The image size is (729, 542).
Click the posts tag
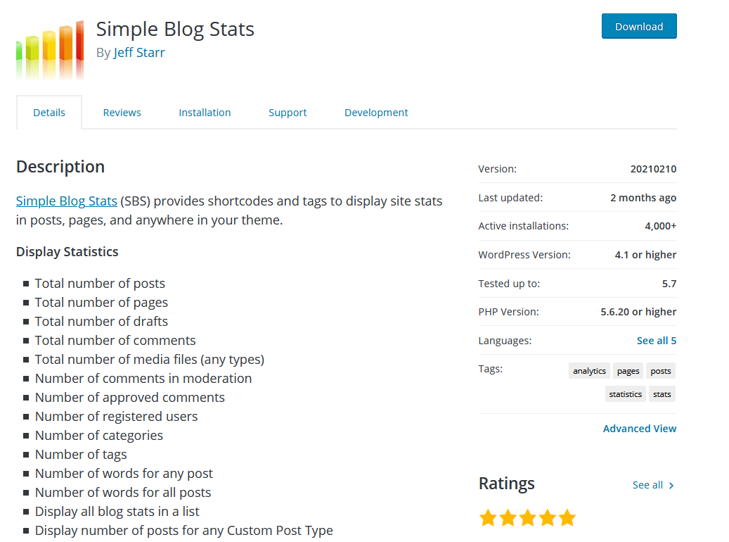(x=660, y=370)
